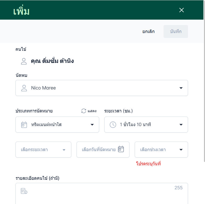Click the note icon in patient details box

coord(24,191)
